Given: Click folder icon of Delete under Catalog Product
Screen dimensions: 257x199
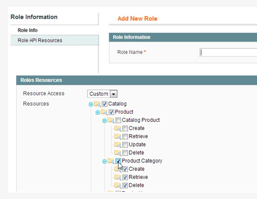Looking at the screenshot, I should (x=118, y=153).
